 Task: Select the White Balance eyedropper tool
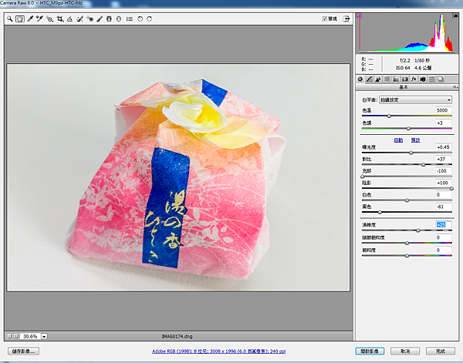[x=30, y=18]
